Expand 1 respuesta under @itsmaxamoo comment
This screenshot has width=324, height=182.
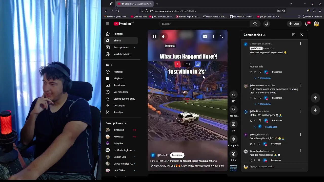[x=262, y=104]
